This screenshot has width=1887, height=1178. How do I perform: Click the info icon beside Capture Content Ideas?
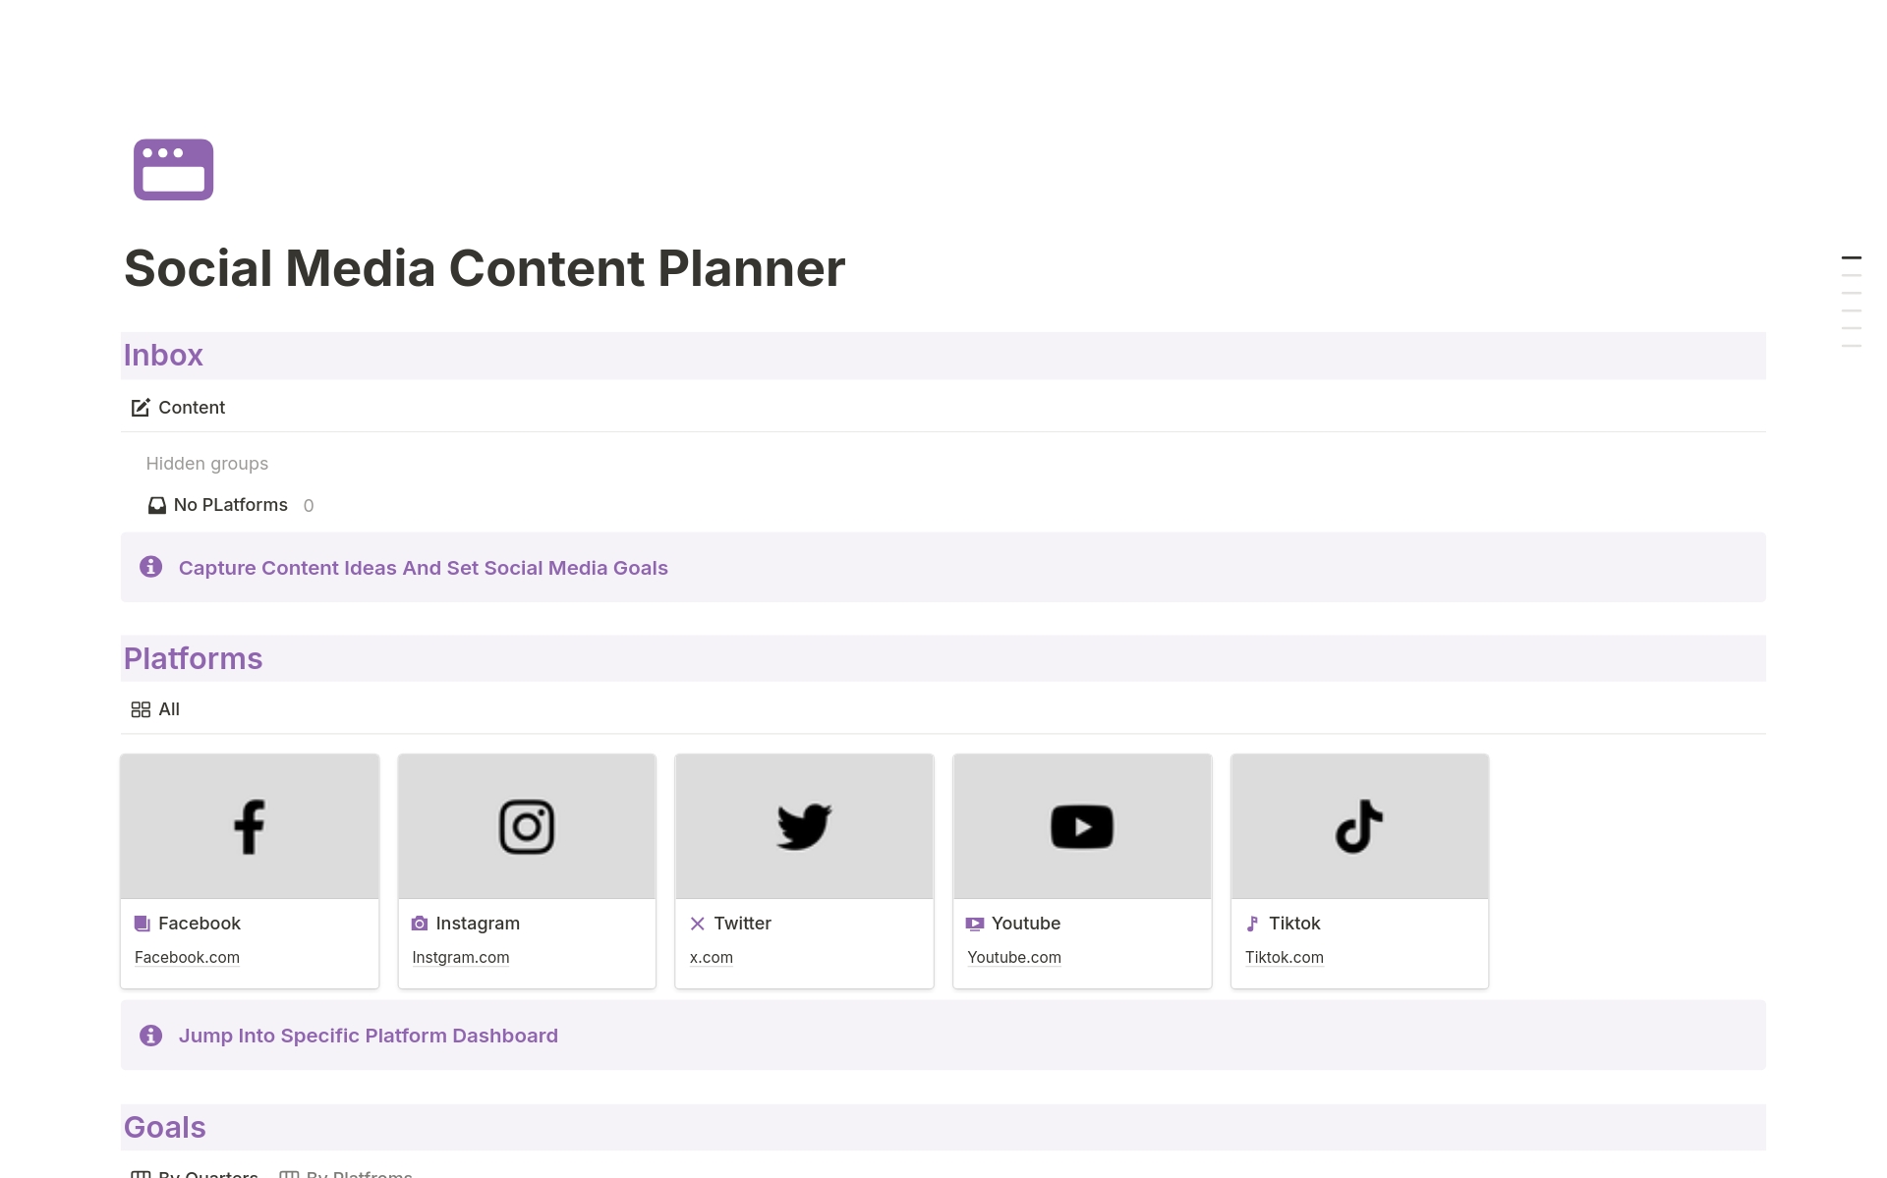click(150, 567)
